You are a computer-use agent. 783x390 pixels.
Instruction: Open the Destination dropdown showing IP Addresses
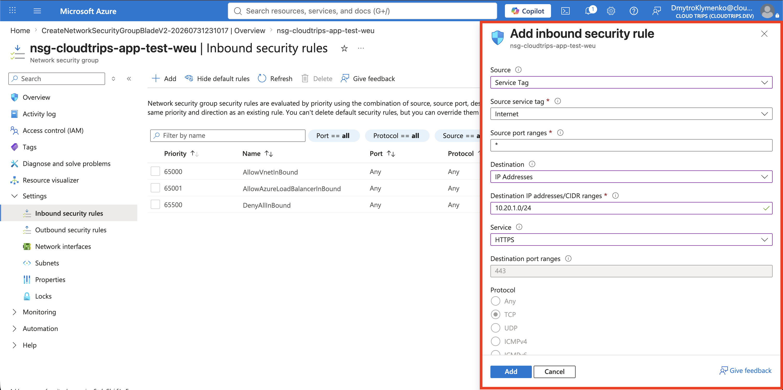(631, 177)
